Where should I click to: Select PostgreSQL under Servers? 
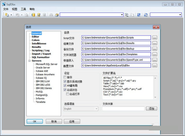(x=42, y=95)
